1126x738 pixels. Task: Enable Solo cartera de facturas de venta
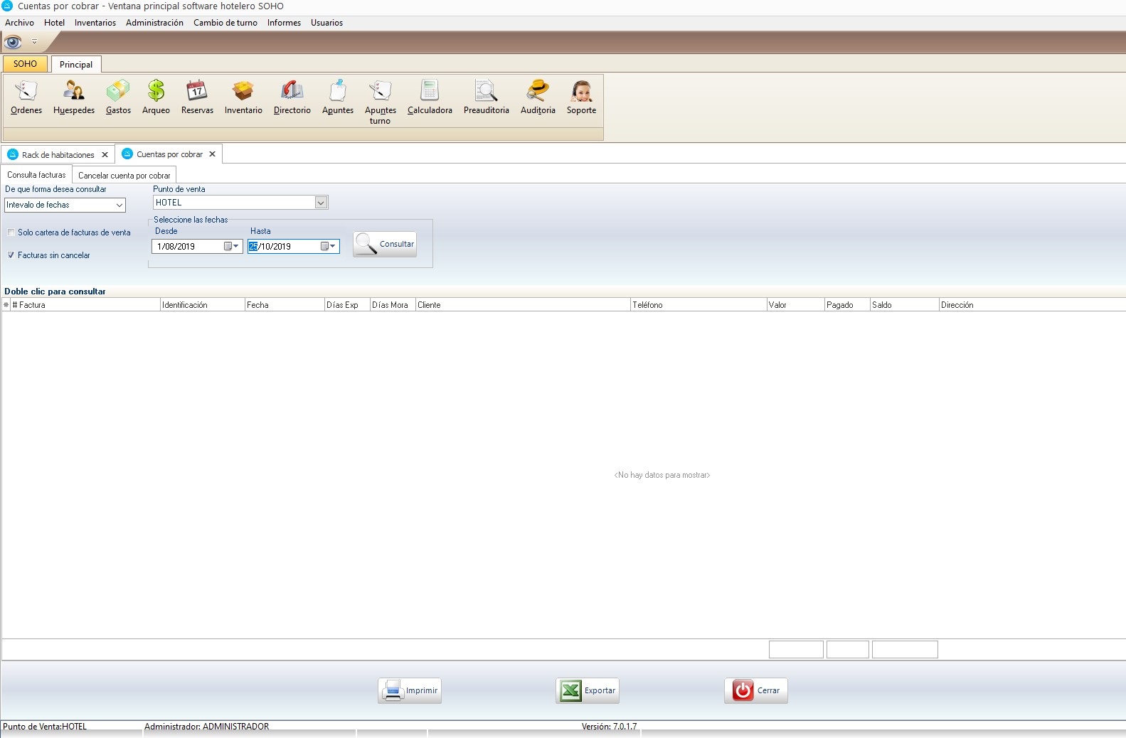(x=11, y=232)
